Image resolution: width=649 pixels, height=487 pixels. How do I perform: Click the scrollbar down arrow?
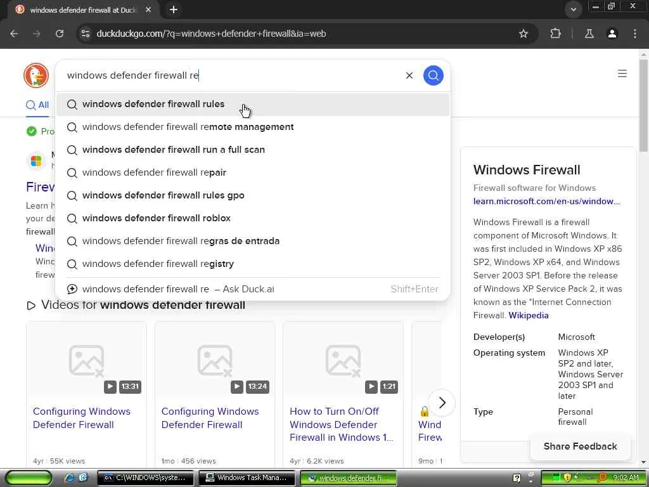(x=643, y=462)
